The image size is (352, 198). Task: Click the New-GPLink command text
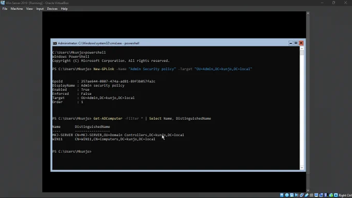[104, 69]
